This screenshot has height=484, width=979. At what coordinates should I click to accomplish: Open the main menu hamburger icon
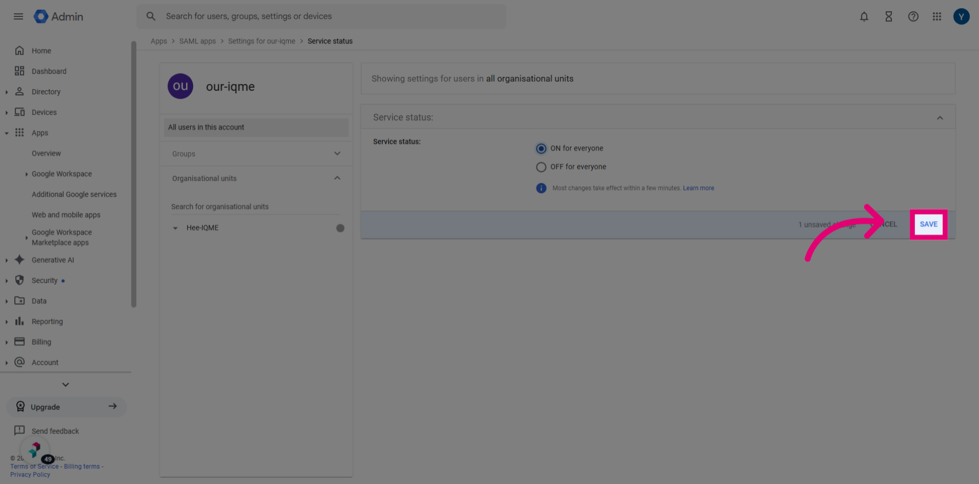click(18, 16)
